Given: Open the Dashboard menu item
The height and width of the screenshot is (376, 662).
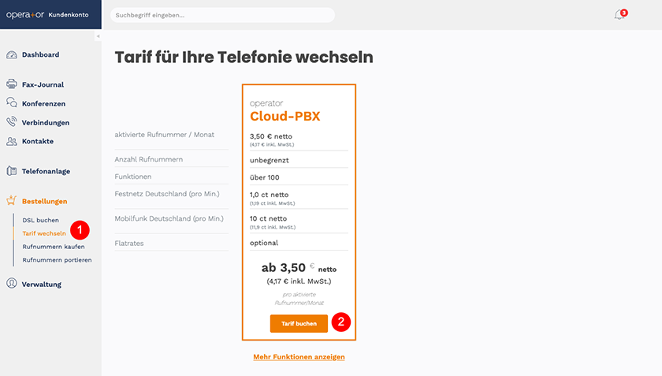Looking at the screenshot, I should [x=40, y=54].
